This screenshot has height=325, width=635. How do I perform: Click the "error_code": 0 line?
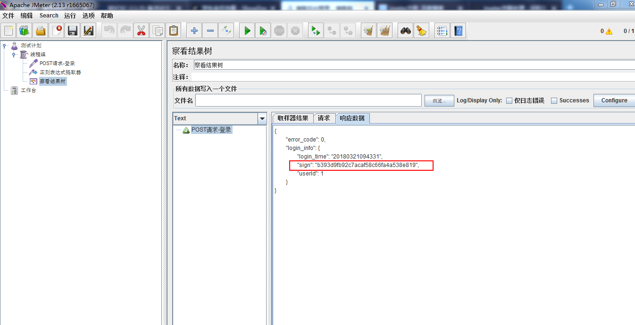[x=306, y=139]
